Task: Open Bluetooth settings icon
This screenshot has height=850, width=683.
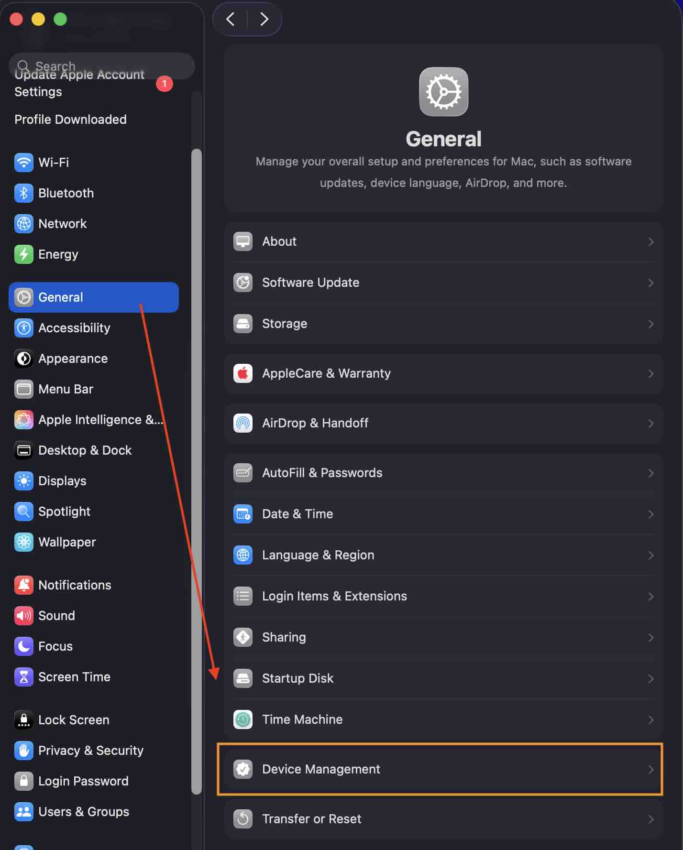Action: point(23,193)
